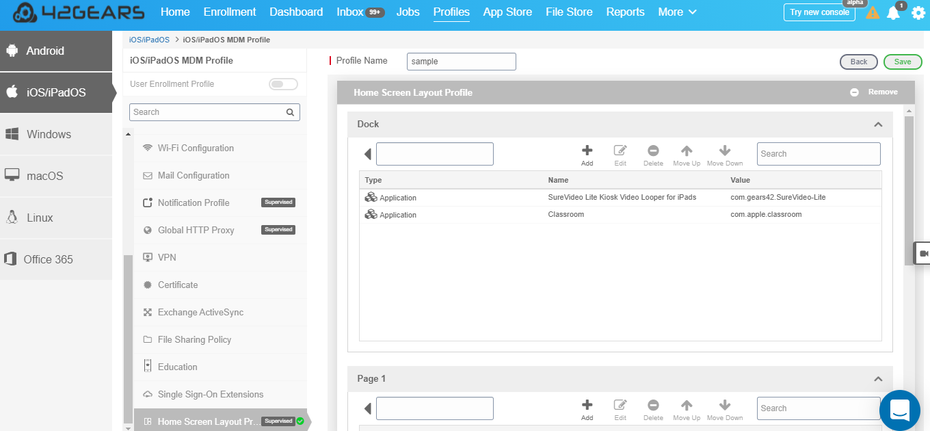
Task: Select the macOS platform
Action: (56, 176)
